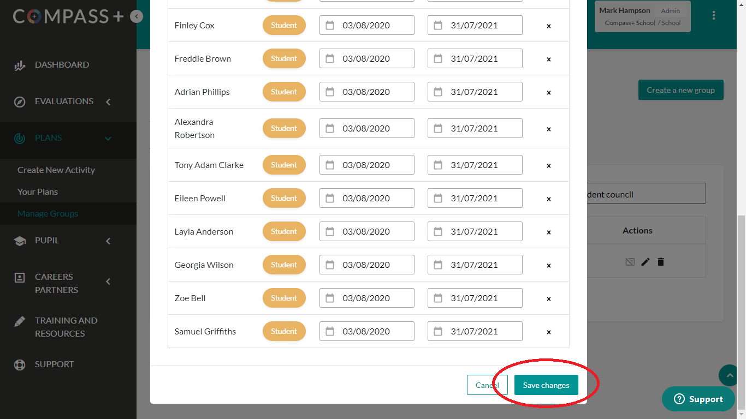746x419 pixels.
Task: Click the name Georgia Wilson
Action: tap(204, 265)
